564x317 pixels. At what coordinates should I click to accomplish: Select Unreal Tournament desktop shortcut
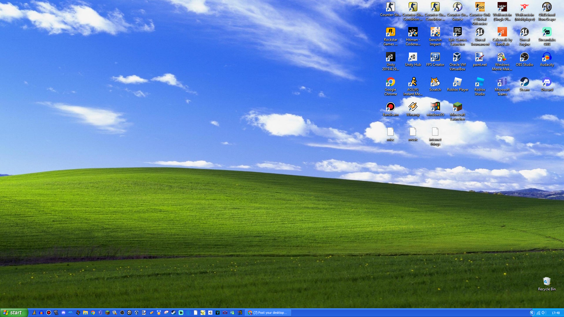tap(480, 36)
